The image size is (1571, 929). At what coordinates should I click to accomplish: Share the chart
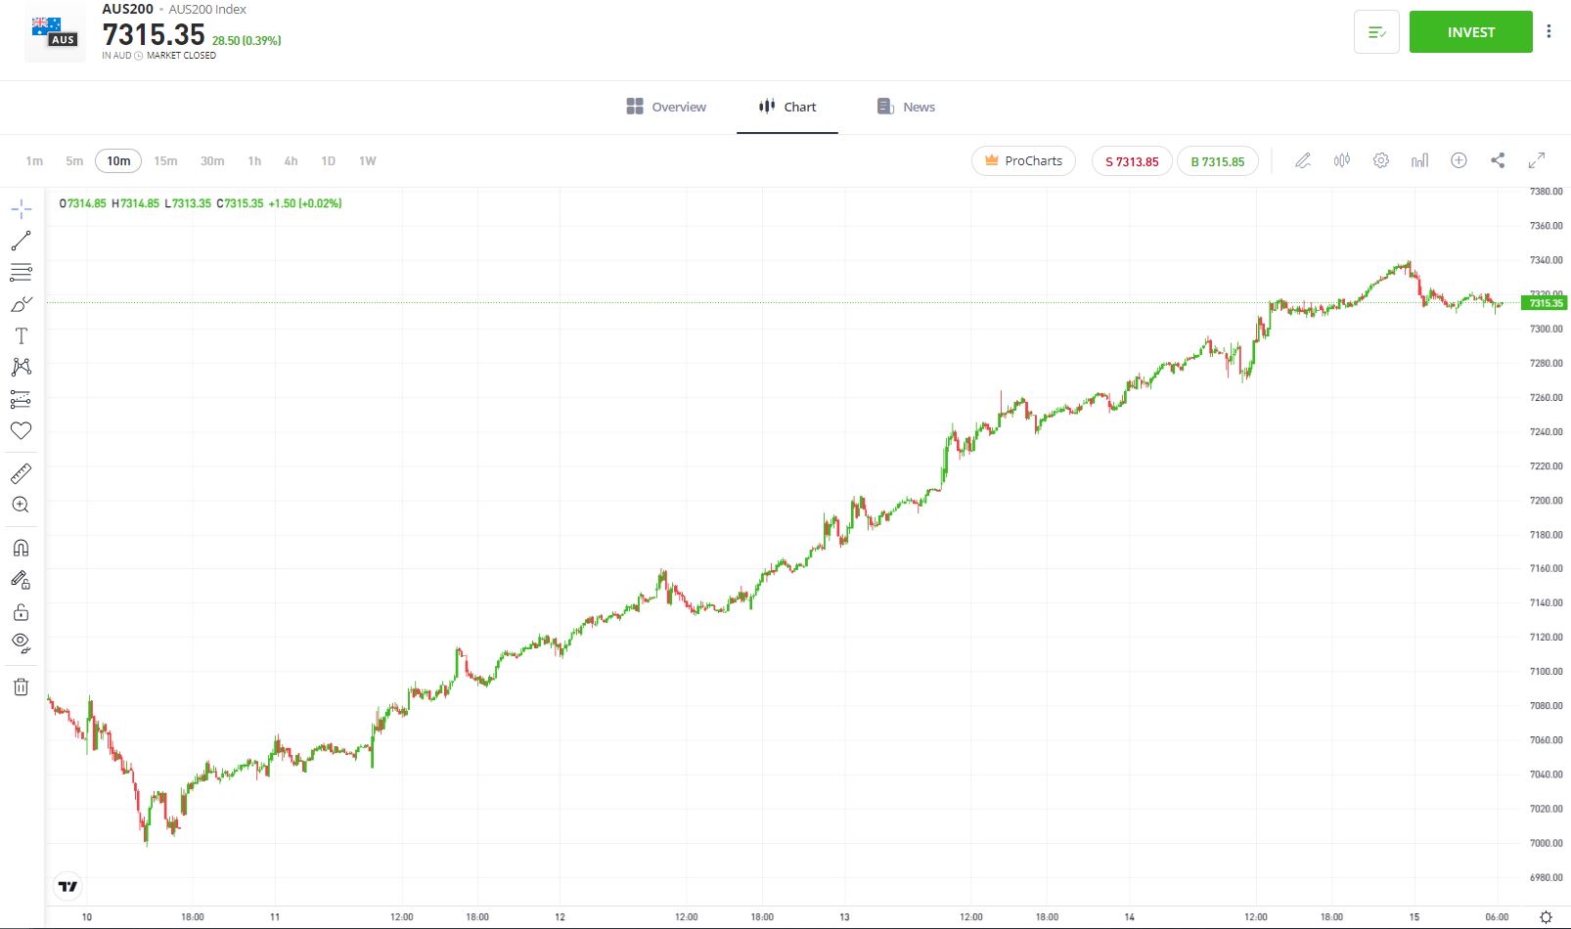coord(1498,160)
